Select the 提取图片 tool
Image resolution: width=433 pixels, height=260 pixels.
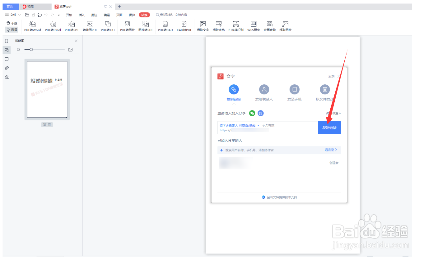tap(285, 26)
